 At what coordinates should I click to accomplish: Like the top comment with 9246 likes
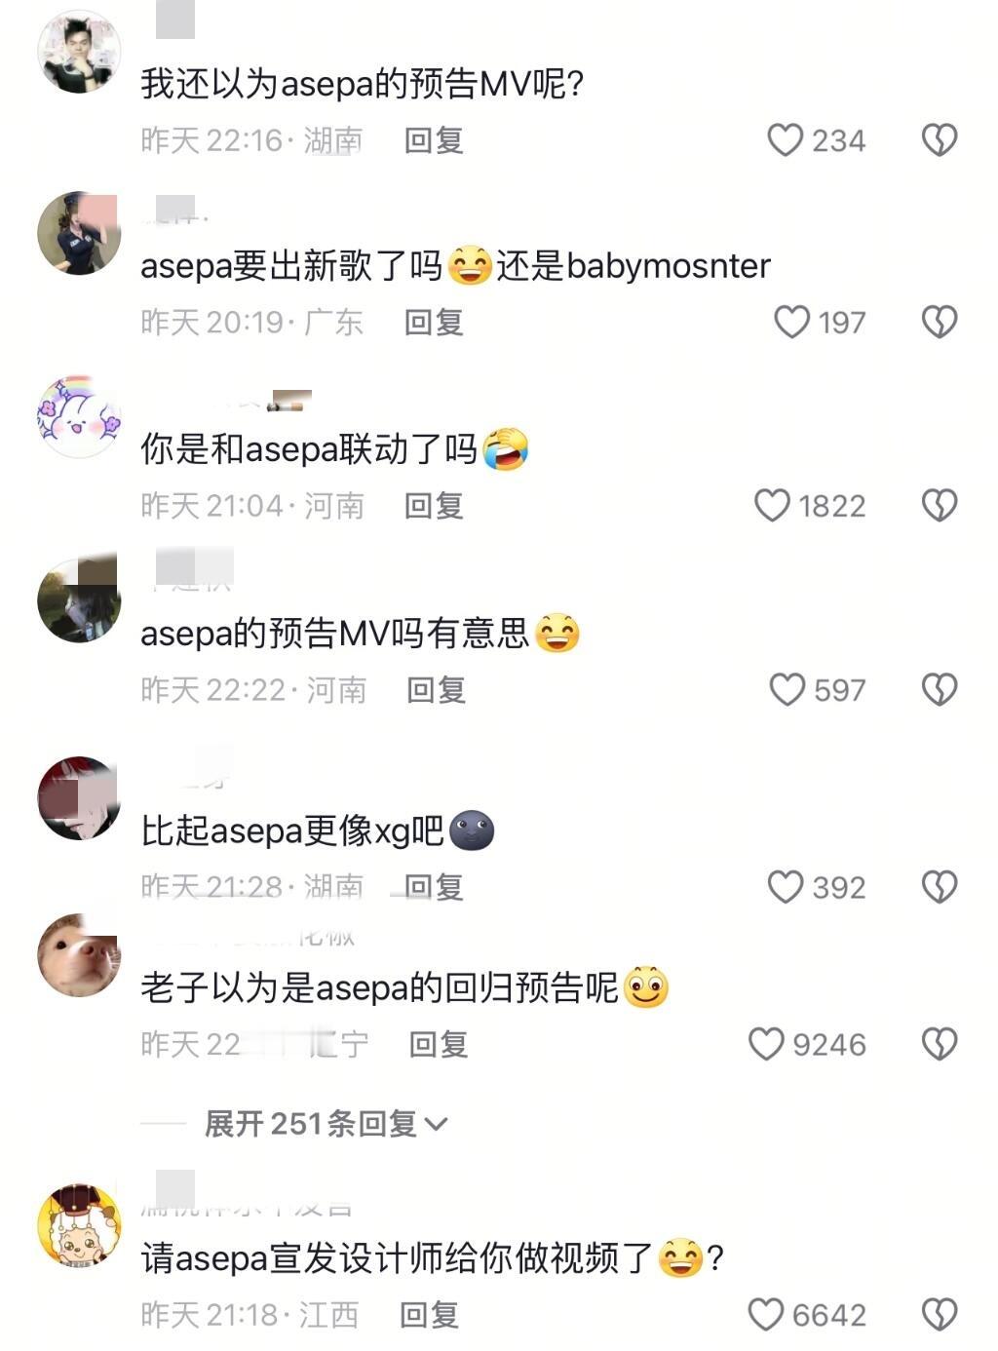point(766,1044)
